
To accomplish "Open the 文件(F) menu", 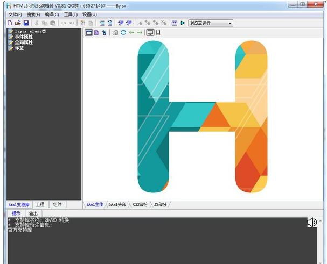I will coord(15,15).
